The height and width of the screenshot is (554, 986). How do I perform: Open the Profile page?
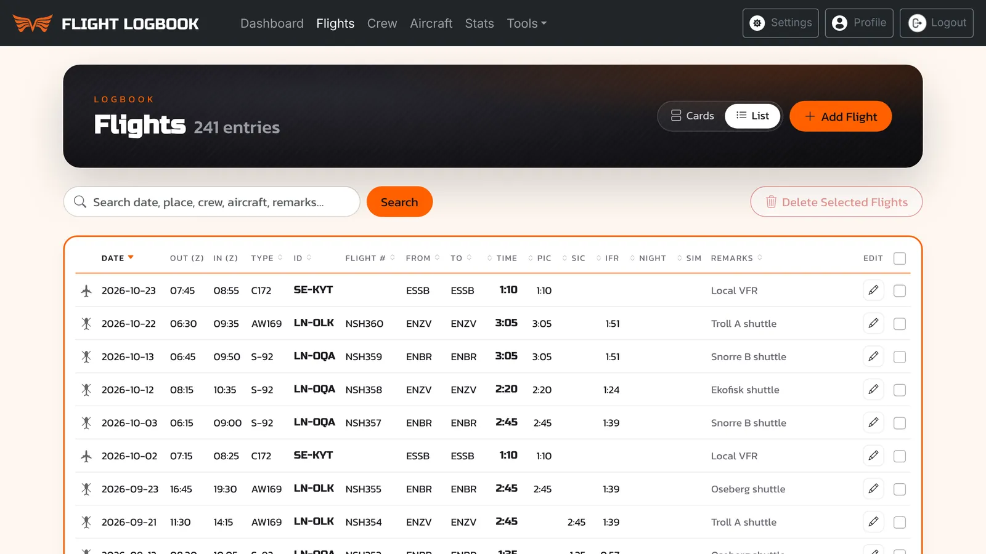[859, 23]
